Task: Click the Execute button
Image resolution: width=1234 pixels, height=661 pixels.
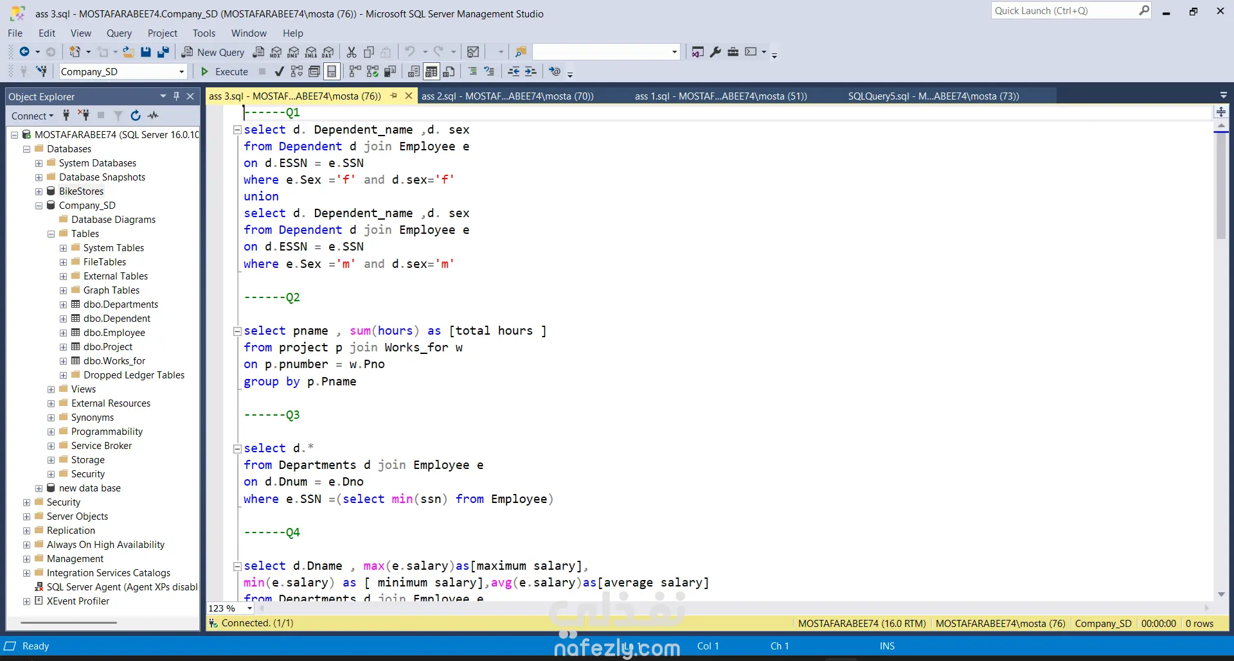Action: (224, 72)
